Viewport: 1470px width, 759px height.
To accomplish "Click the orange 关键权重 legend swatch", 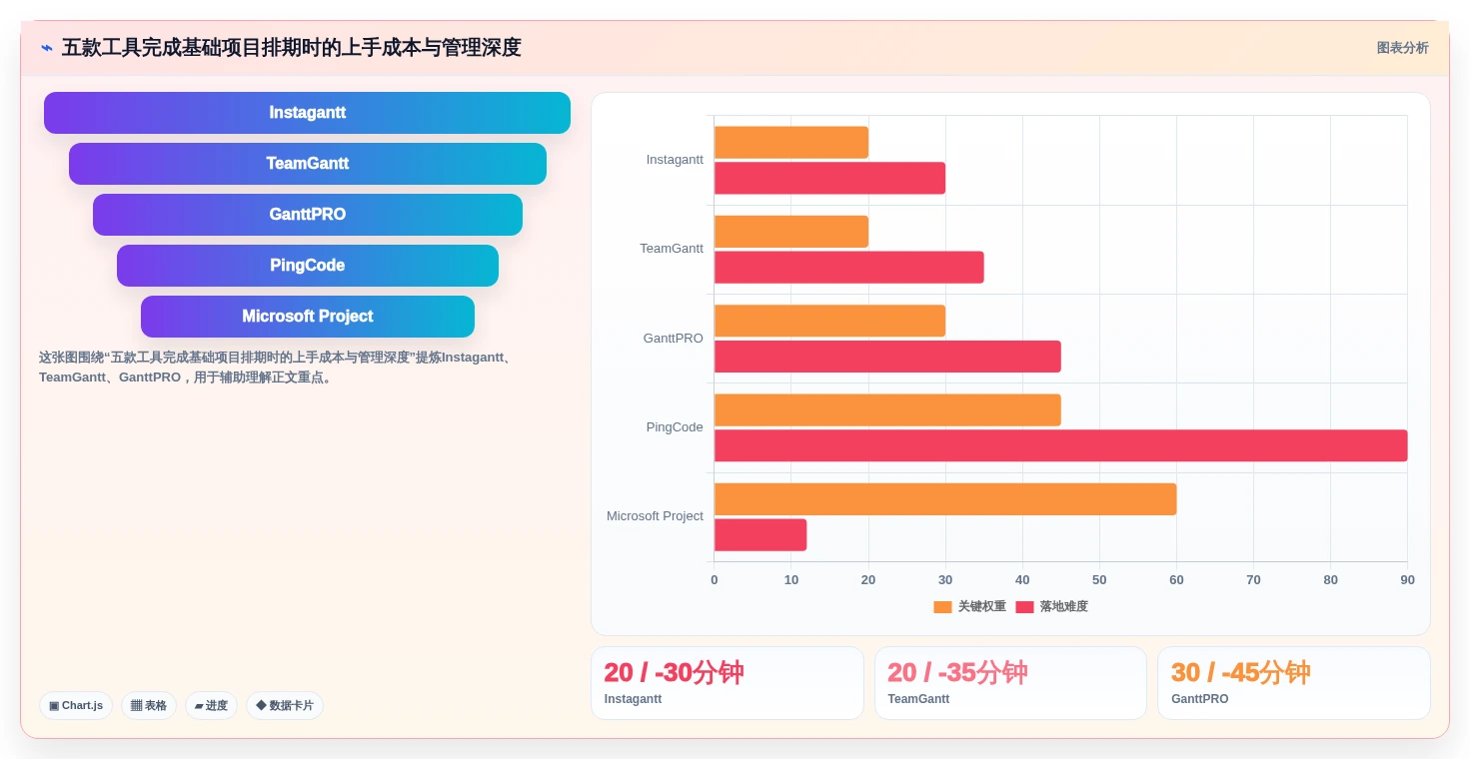I will (942, 606).
